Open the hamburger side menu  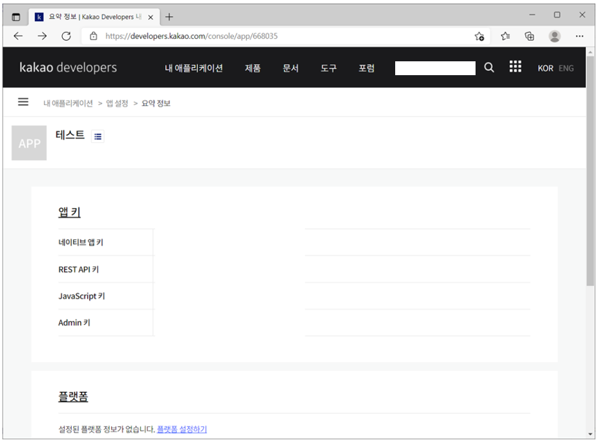coord(23,102)
